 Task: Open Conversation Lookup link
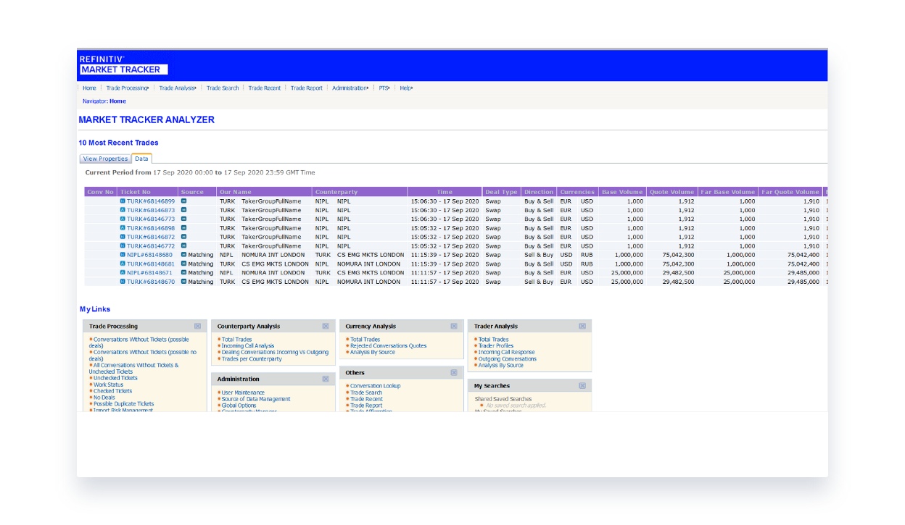(376, 386)
